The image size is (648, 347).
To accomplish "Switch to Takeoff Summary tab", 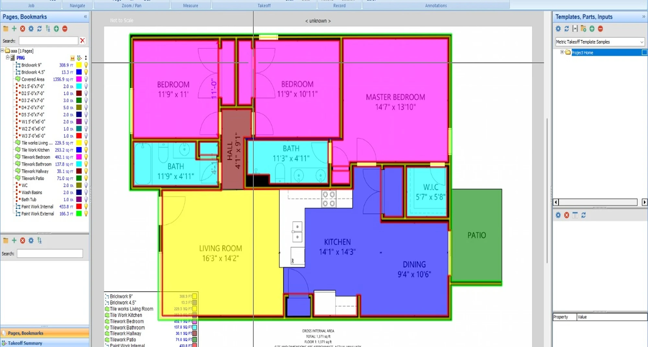I will pos(25,343).
